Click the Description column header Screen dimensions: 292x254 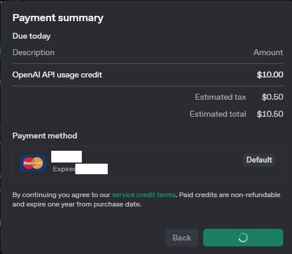click(x=34, y=53)
